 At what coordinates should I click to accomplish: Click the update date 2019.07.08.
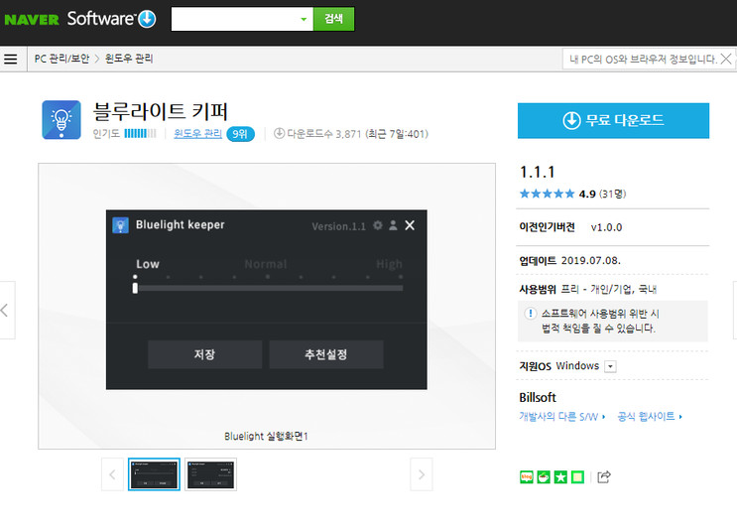tap(591, 260)
